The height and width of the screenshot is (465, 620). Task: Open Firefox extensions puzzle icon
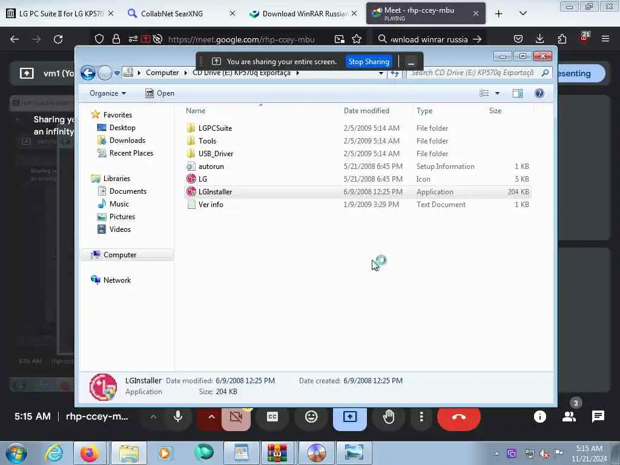[562, 39]
